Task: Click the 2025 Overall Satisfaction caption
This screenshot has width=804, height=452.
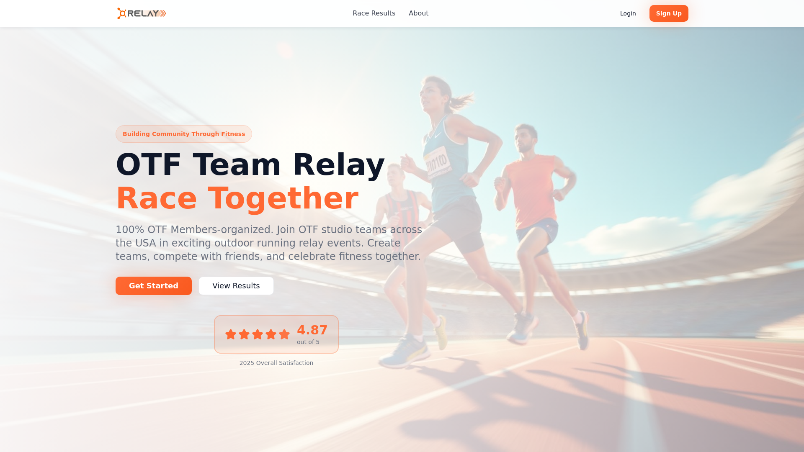Action: point(276,363)
